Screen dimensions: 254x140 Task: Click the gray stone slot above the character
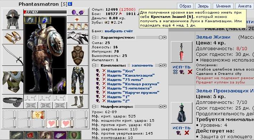(x=30, y=20)
